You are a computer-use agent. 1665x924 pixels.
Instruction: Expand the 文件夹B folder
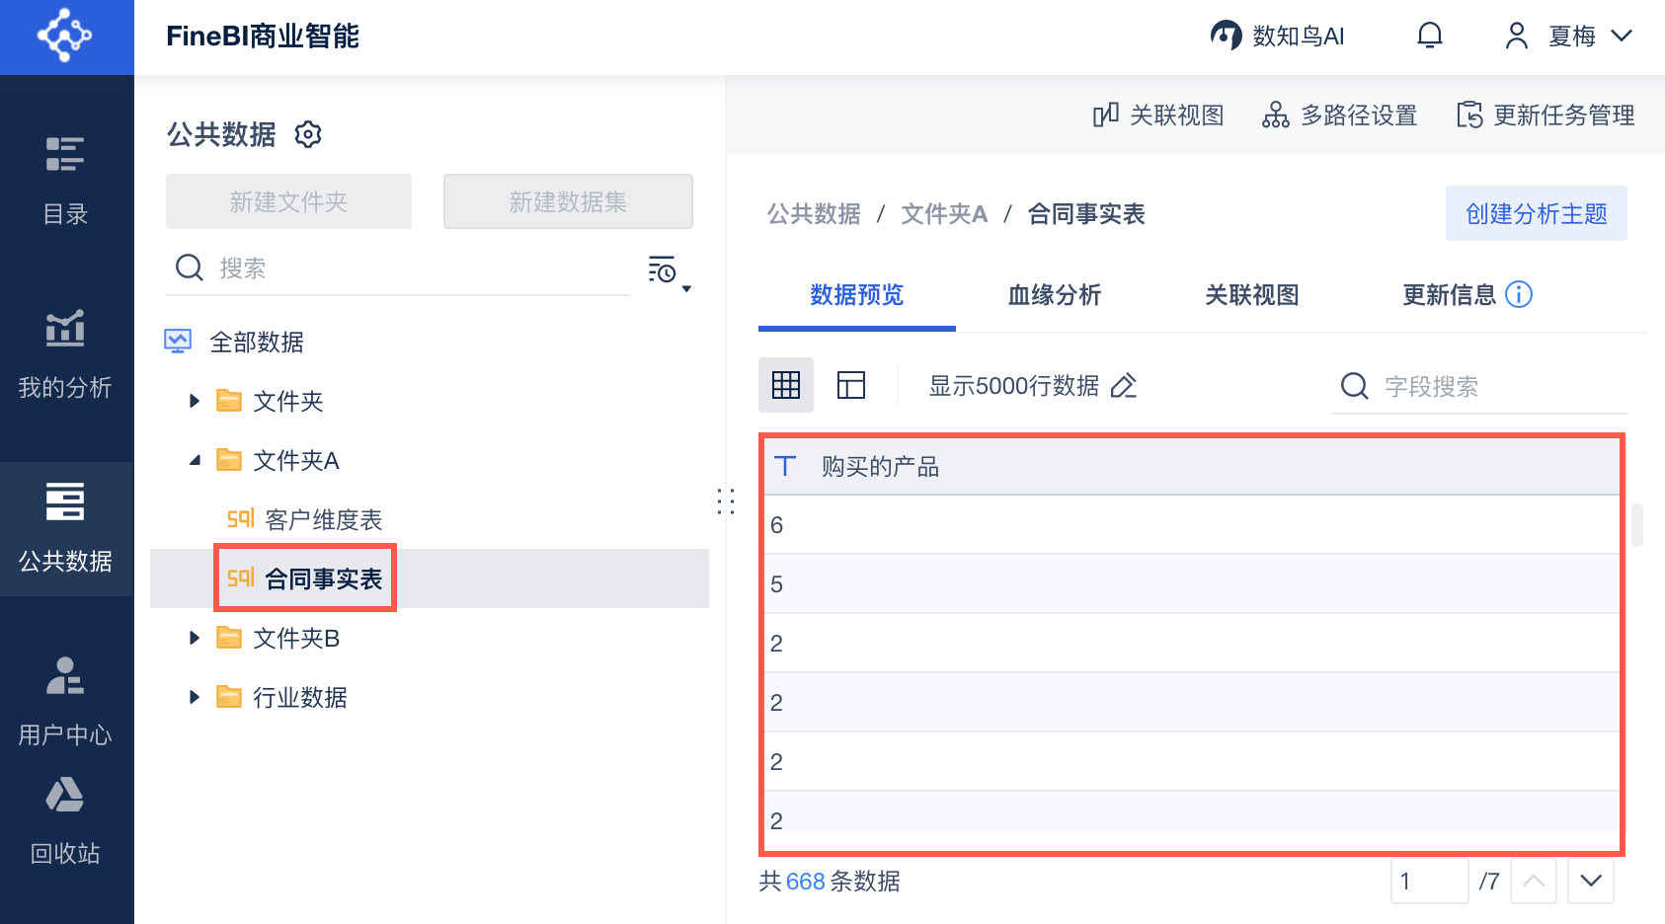[195, 638]
